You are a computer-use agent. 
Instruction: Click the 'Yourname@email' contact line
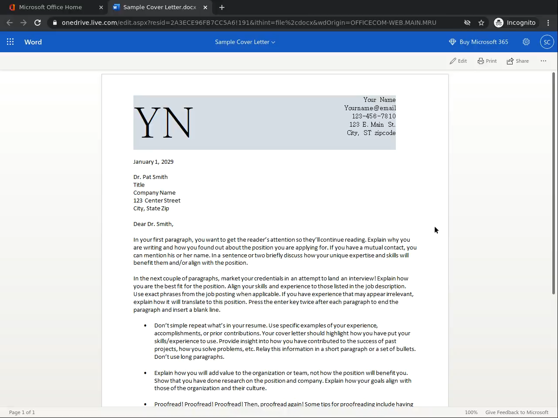pyautogui.click(x=370, y=108)
